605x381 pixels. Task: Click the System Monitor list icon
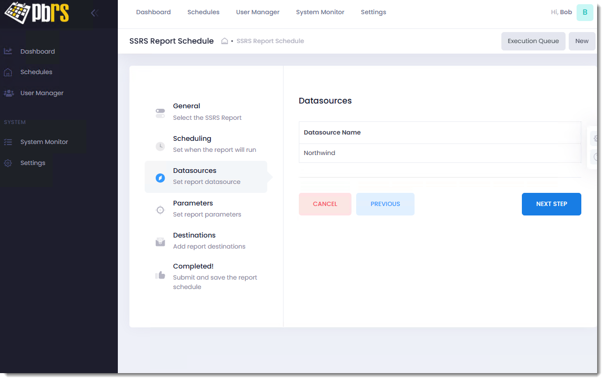[8, 142]
